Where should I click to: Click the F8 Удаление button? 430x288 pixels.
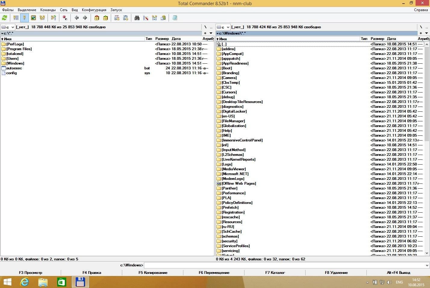[x=336, y=273]
